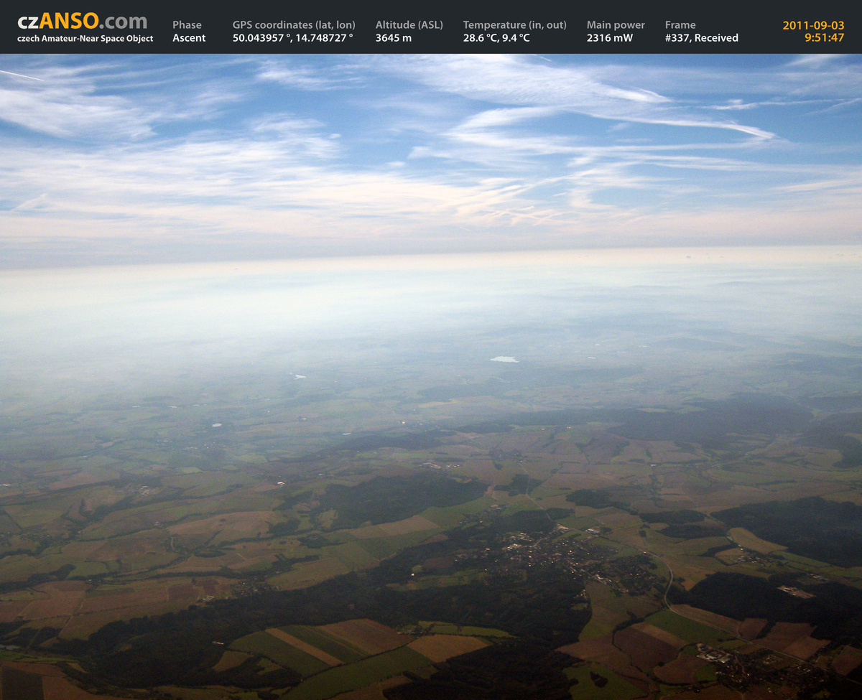Select the frame value '#337, Received'
The width and height of the screenshot is (862, 700).
[702, 38]
